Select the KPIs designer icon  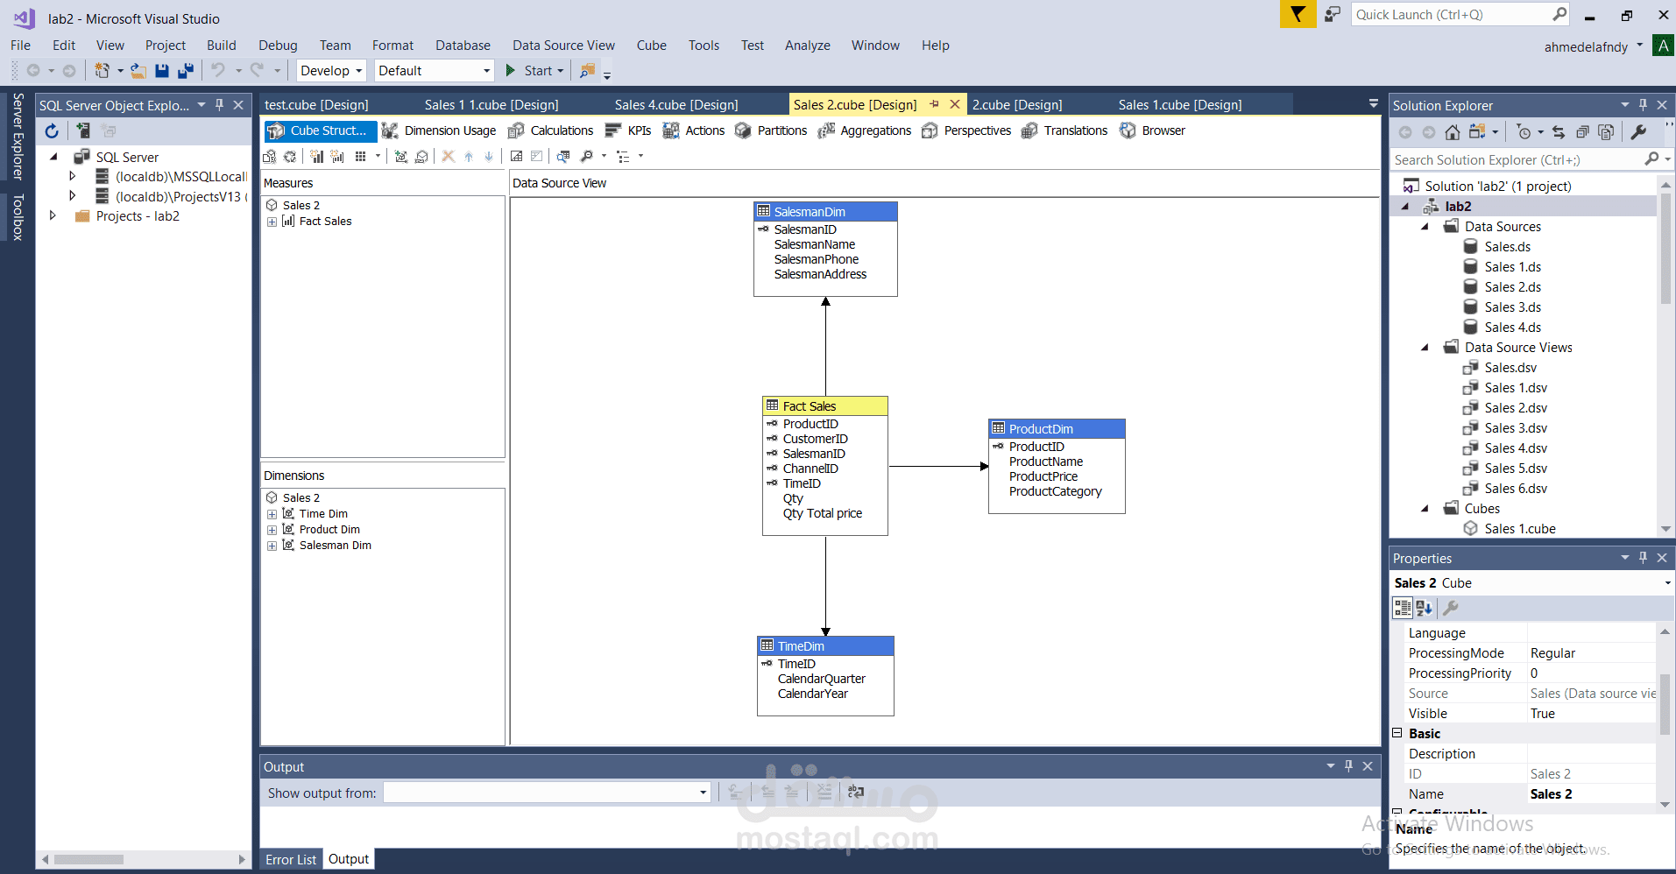click(614, 130)
